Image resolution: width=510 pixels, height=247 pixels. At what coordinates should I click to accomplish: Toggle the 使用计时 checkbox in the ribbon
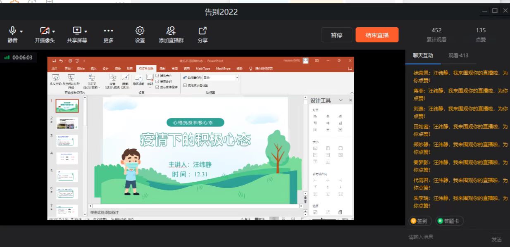tap(157, 81)
